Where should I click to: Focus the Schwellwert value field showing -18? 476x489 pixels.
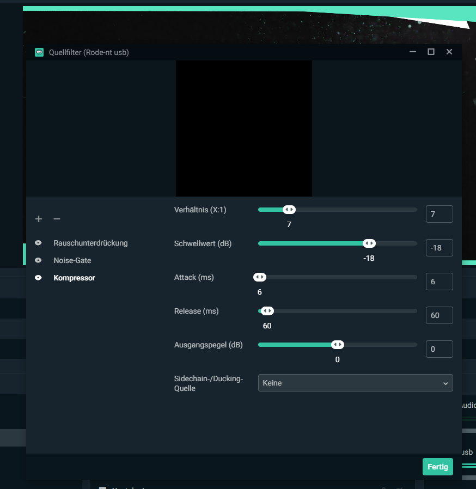439,248
